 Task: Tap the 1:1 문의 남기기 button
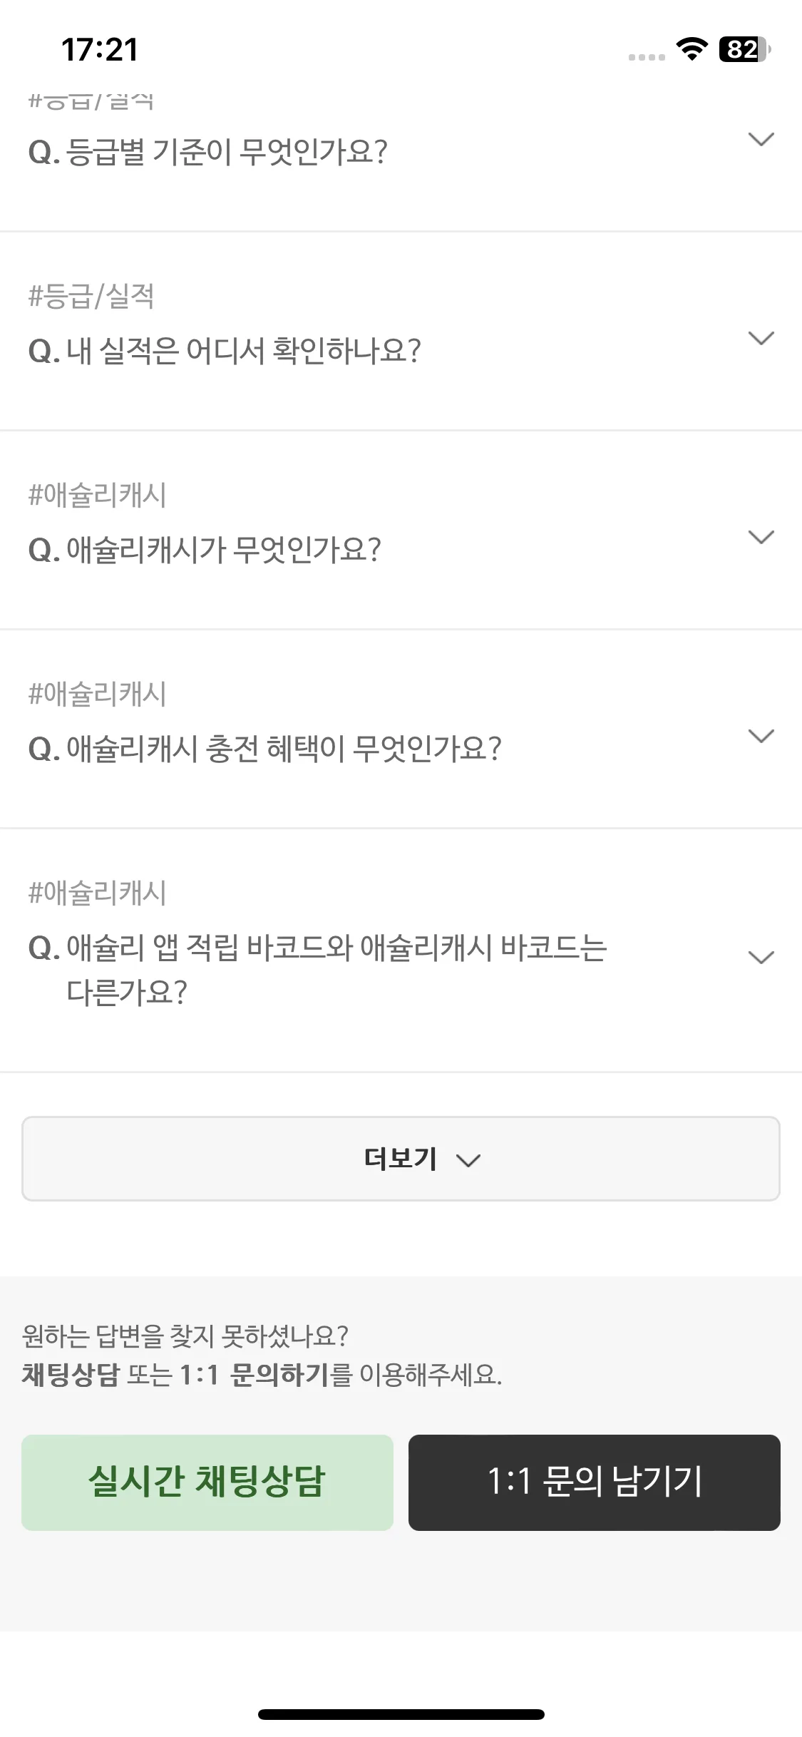click(x=595, y=1482)
